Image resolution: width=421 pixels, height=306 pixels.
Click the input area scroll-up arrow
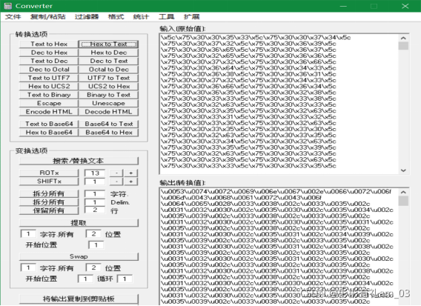403,38
